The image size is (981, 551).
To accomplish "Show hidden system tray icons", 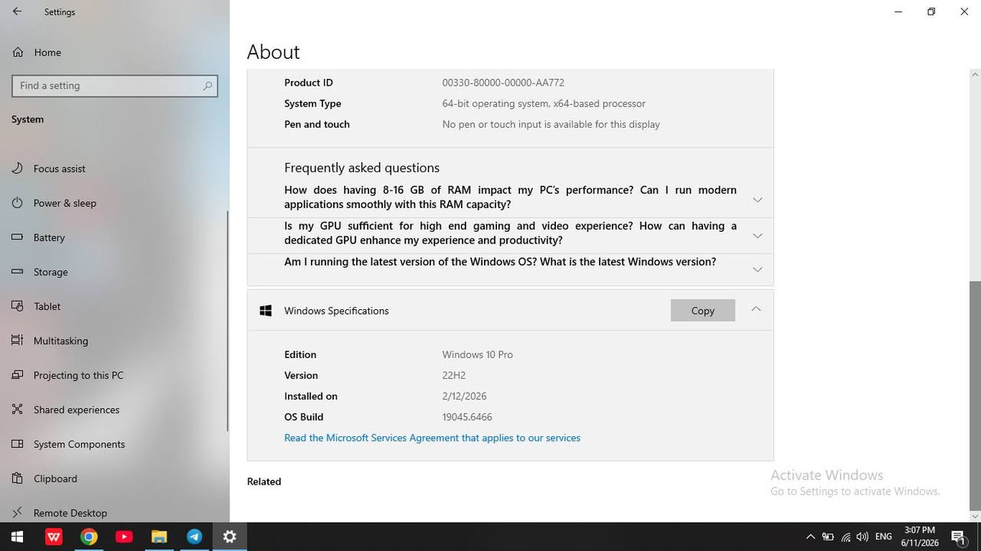I will point(809,536).
